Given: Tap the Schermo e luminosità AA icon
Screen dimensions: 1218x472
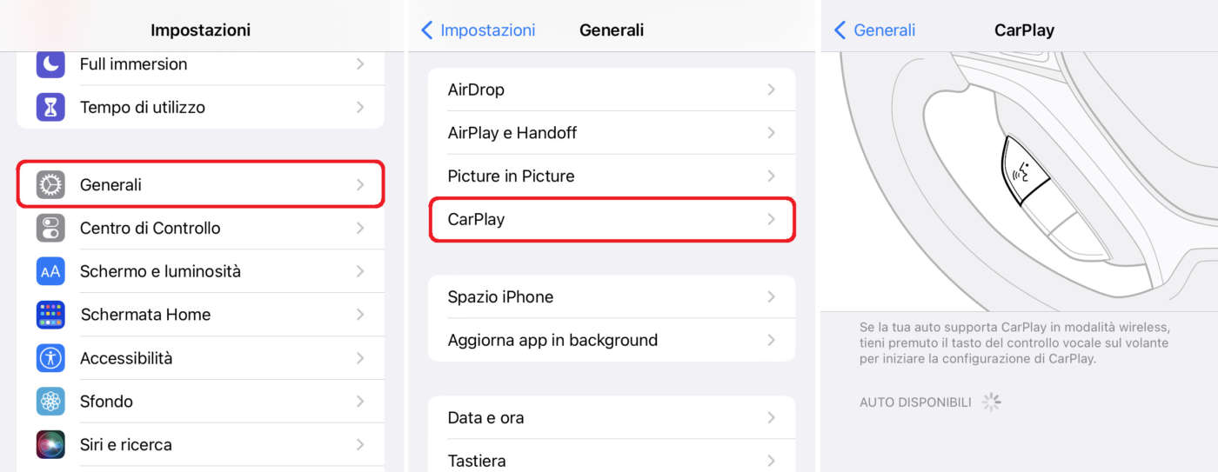Looking at the screenshot, I should coord(50,271).
